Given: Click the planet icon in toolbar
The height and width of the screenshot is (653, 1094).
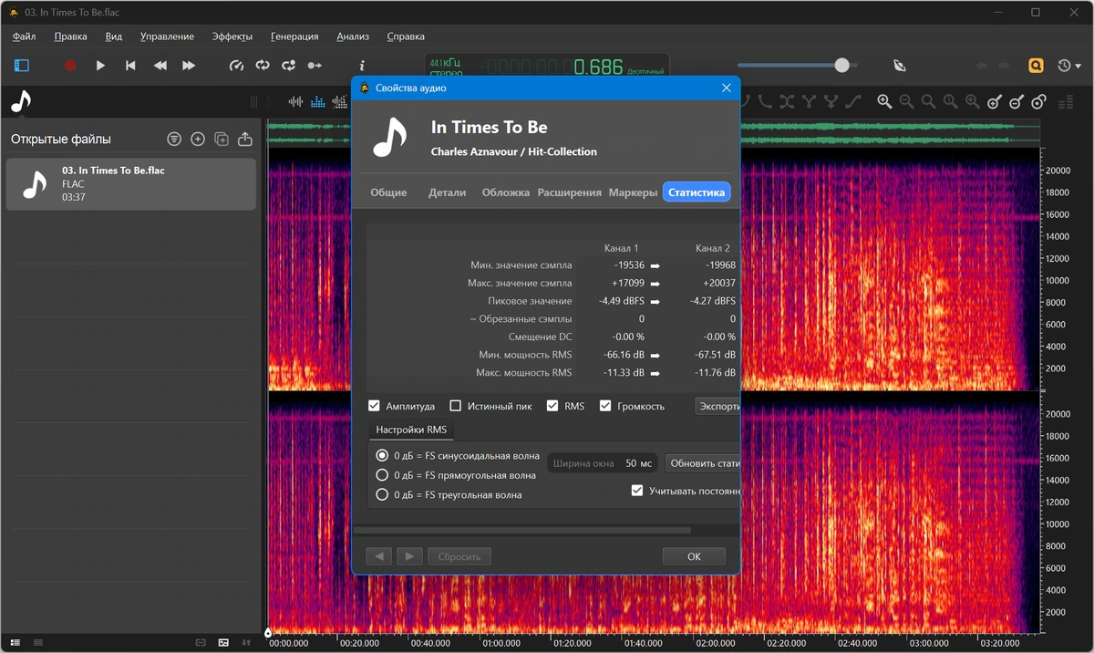Looking at the screenshot, I should [900, 66].
